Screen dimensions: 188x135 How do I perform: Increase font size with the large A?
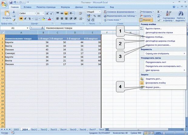click(x=47, y=13)
